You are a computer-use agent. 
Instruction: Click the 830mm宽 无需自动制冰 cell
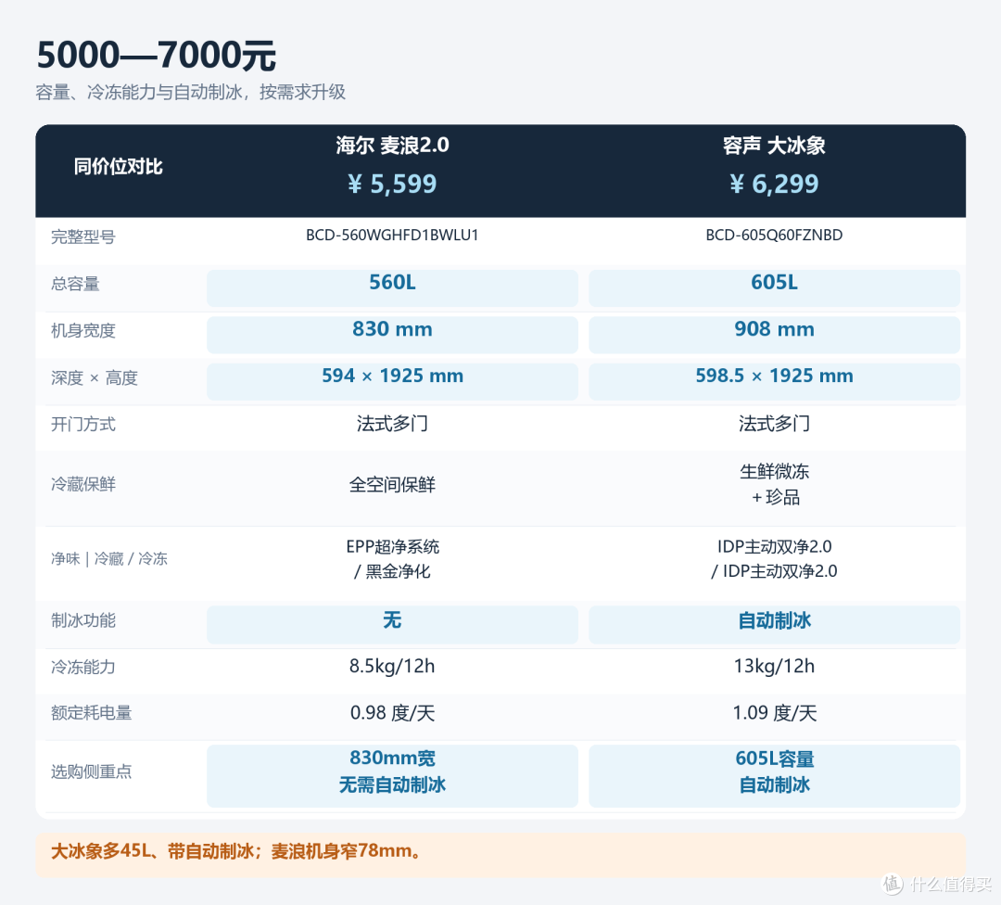(392, 776)
